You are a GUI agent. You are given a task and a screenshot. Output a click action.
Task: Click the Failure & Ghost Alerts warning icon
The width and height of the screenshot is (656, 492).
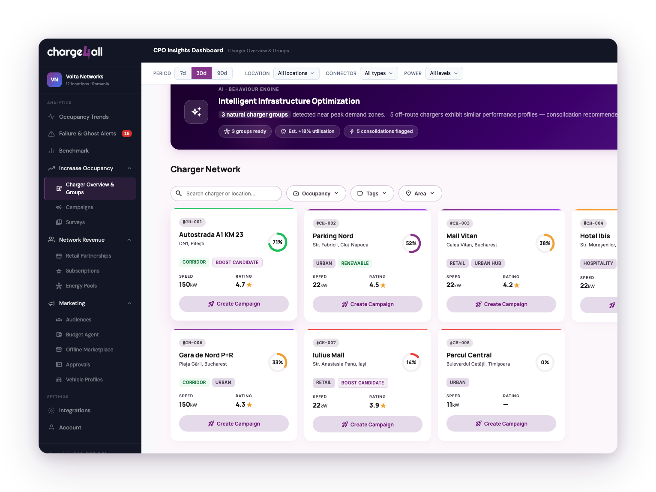[51, 134]
